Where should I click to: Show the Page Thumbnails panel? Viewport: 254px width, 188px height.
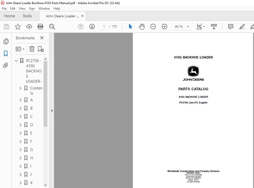6,41
